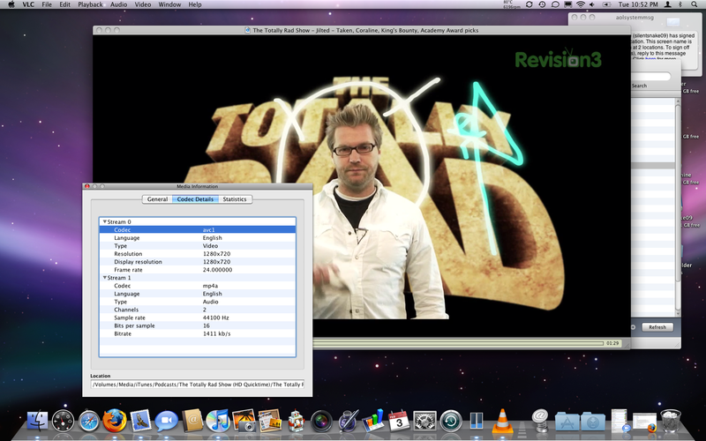
Task: Click the Bluetooth menu bar icon
Action: pos(680,4)
